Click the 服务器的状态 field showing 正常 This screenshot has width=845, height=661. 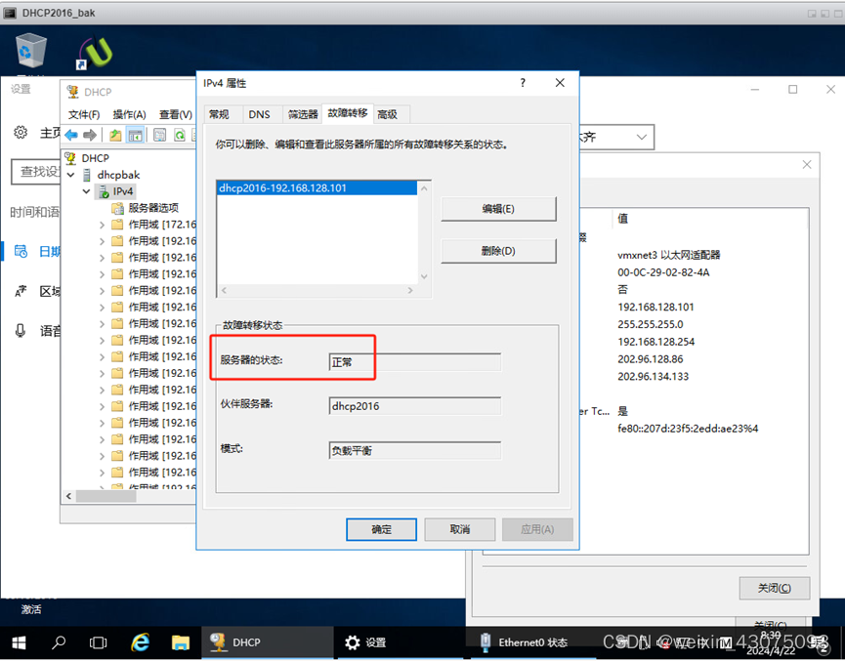pos(414,362)
